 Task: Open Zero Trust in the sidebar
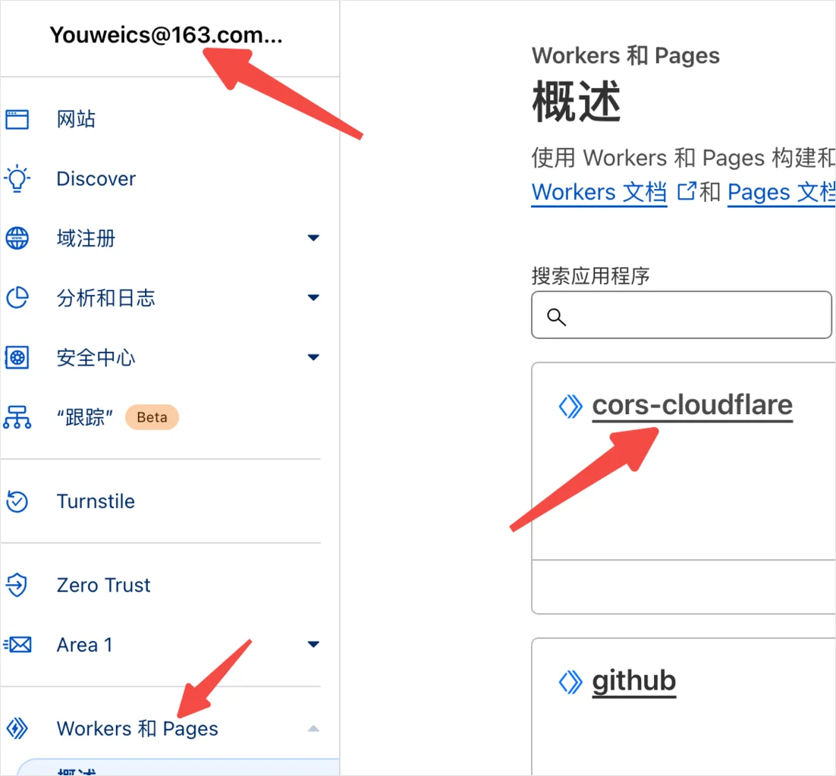(x=103, y=585)
